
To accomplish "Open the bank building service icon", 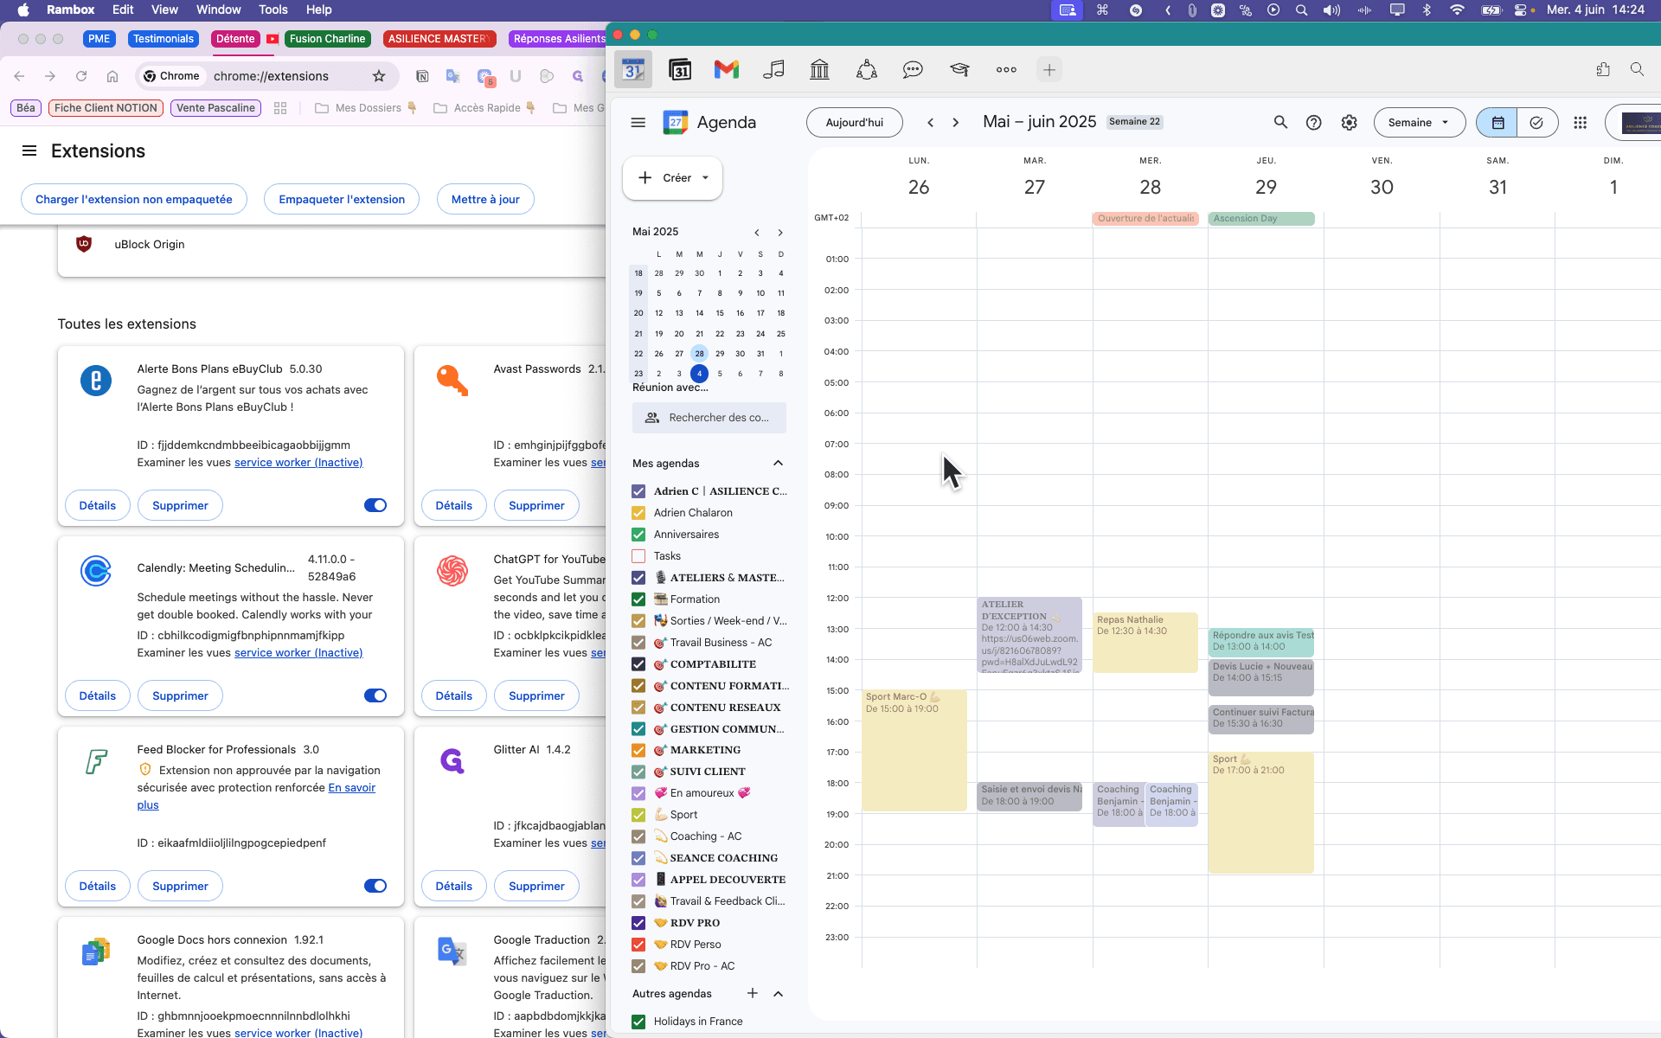I will click(819, 70).
